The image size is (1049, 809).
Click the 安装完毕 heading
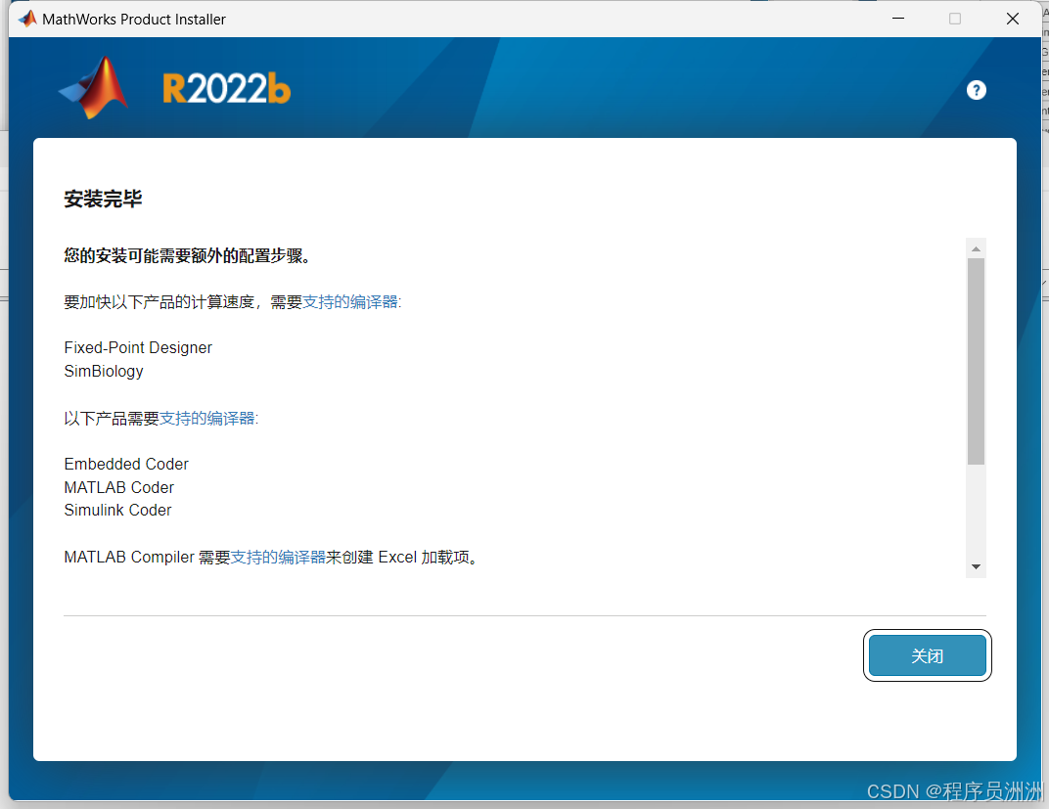coord(103,199)
